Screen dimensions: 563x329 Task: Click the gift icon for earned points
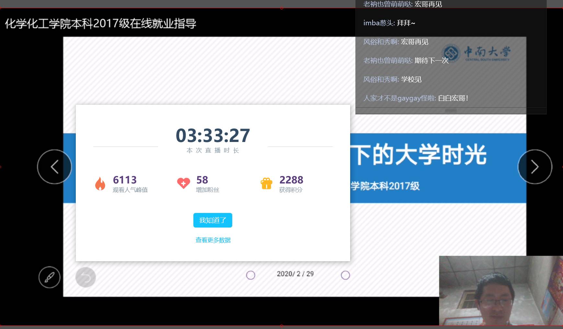(x=266, y=183)
